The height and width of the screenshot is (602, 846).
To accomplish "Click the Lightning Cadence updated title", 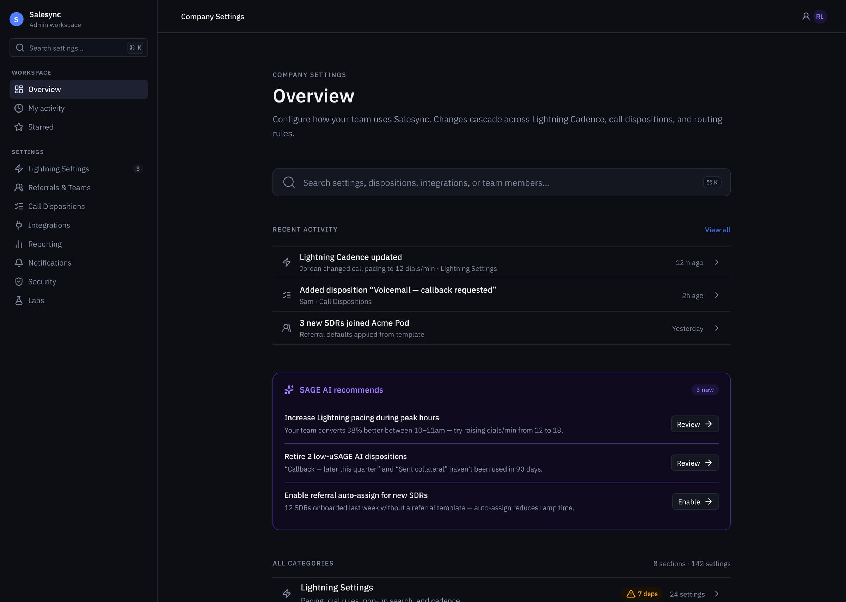I will click(x=351, y=257).
